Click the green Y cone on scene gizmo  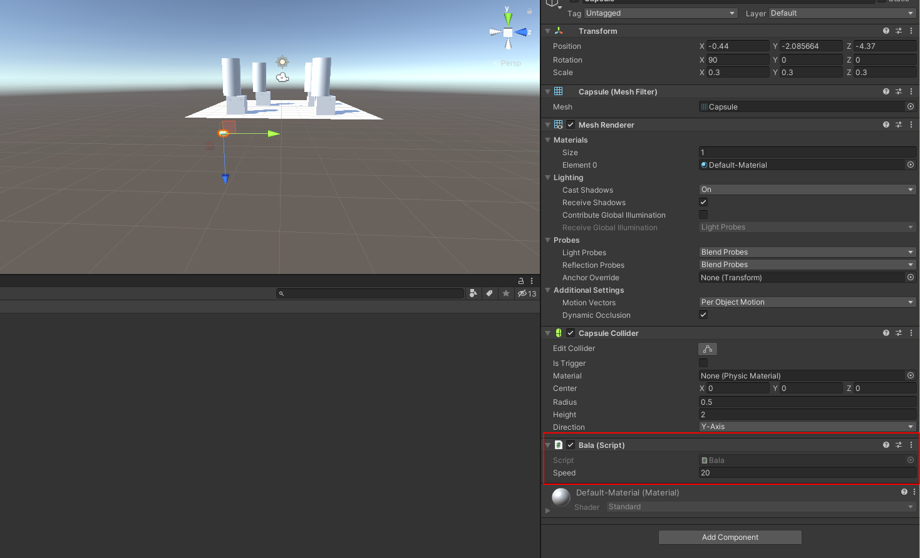click(508, 18)
